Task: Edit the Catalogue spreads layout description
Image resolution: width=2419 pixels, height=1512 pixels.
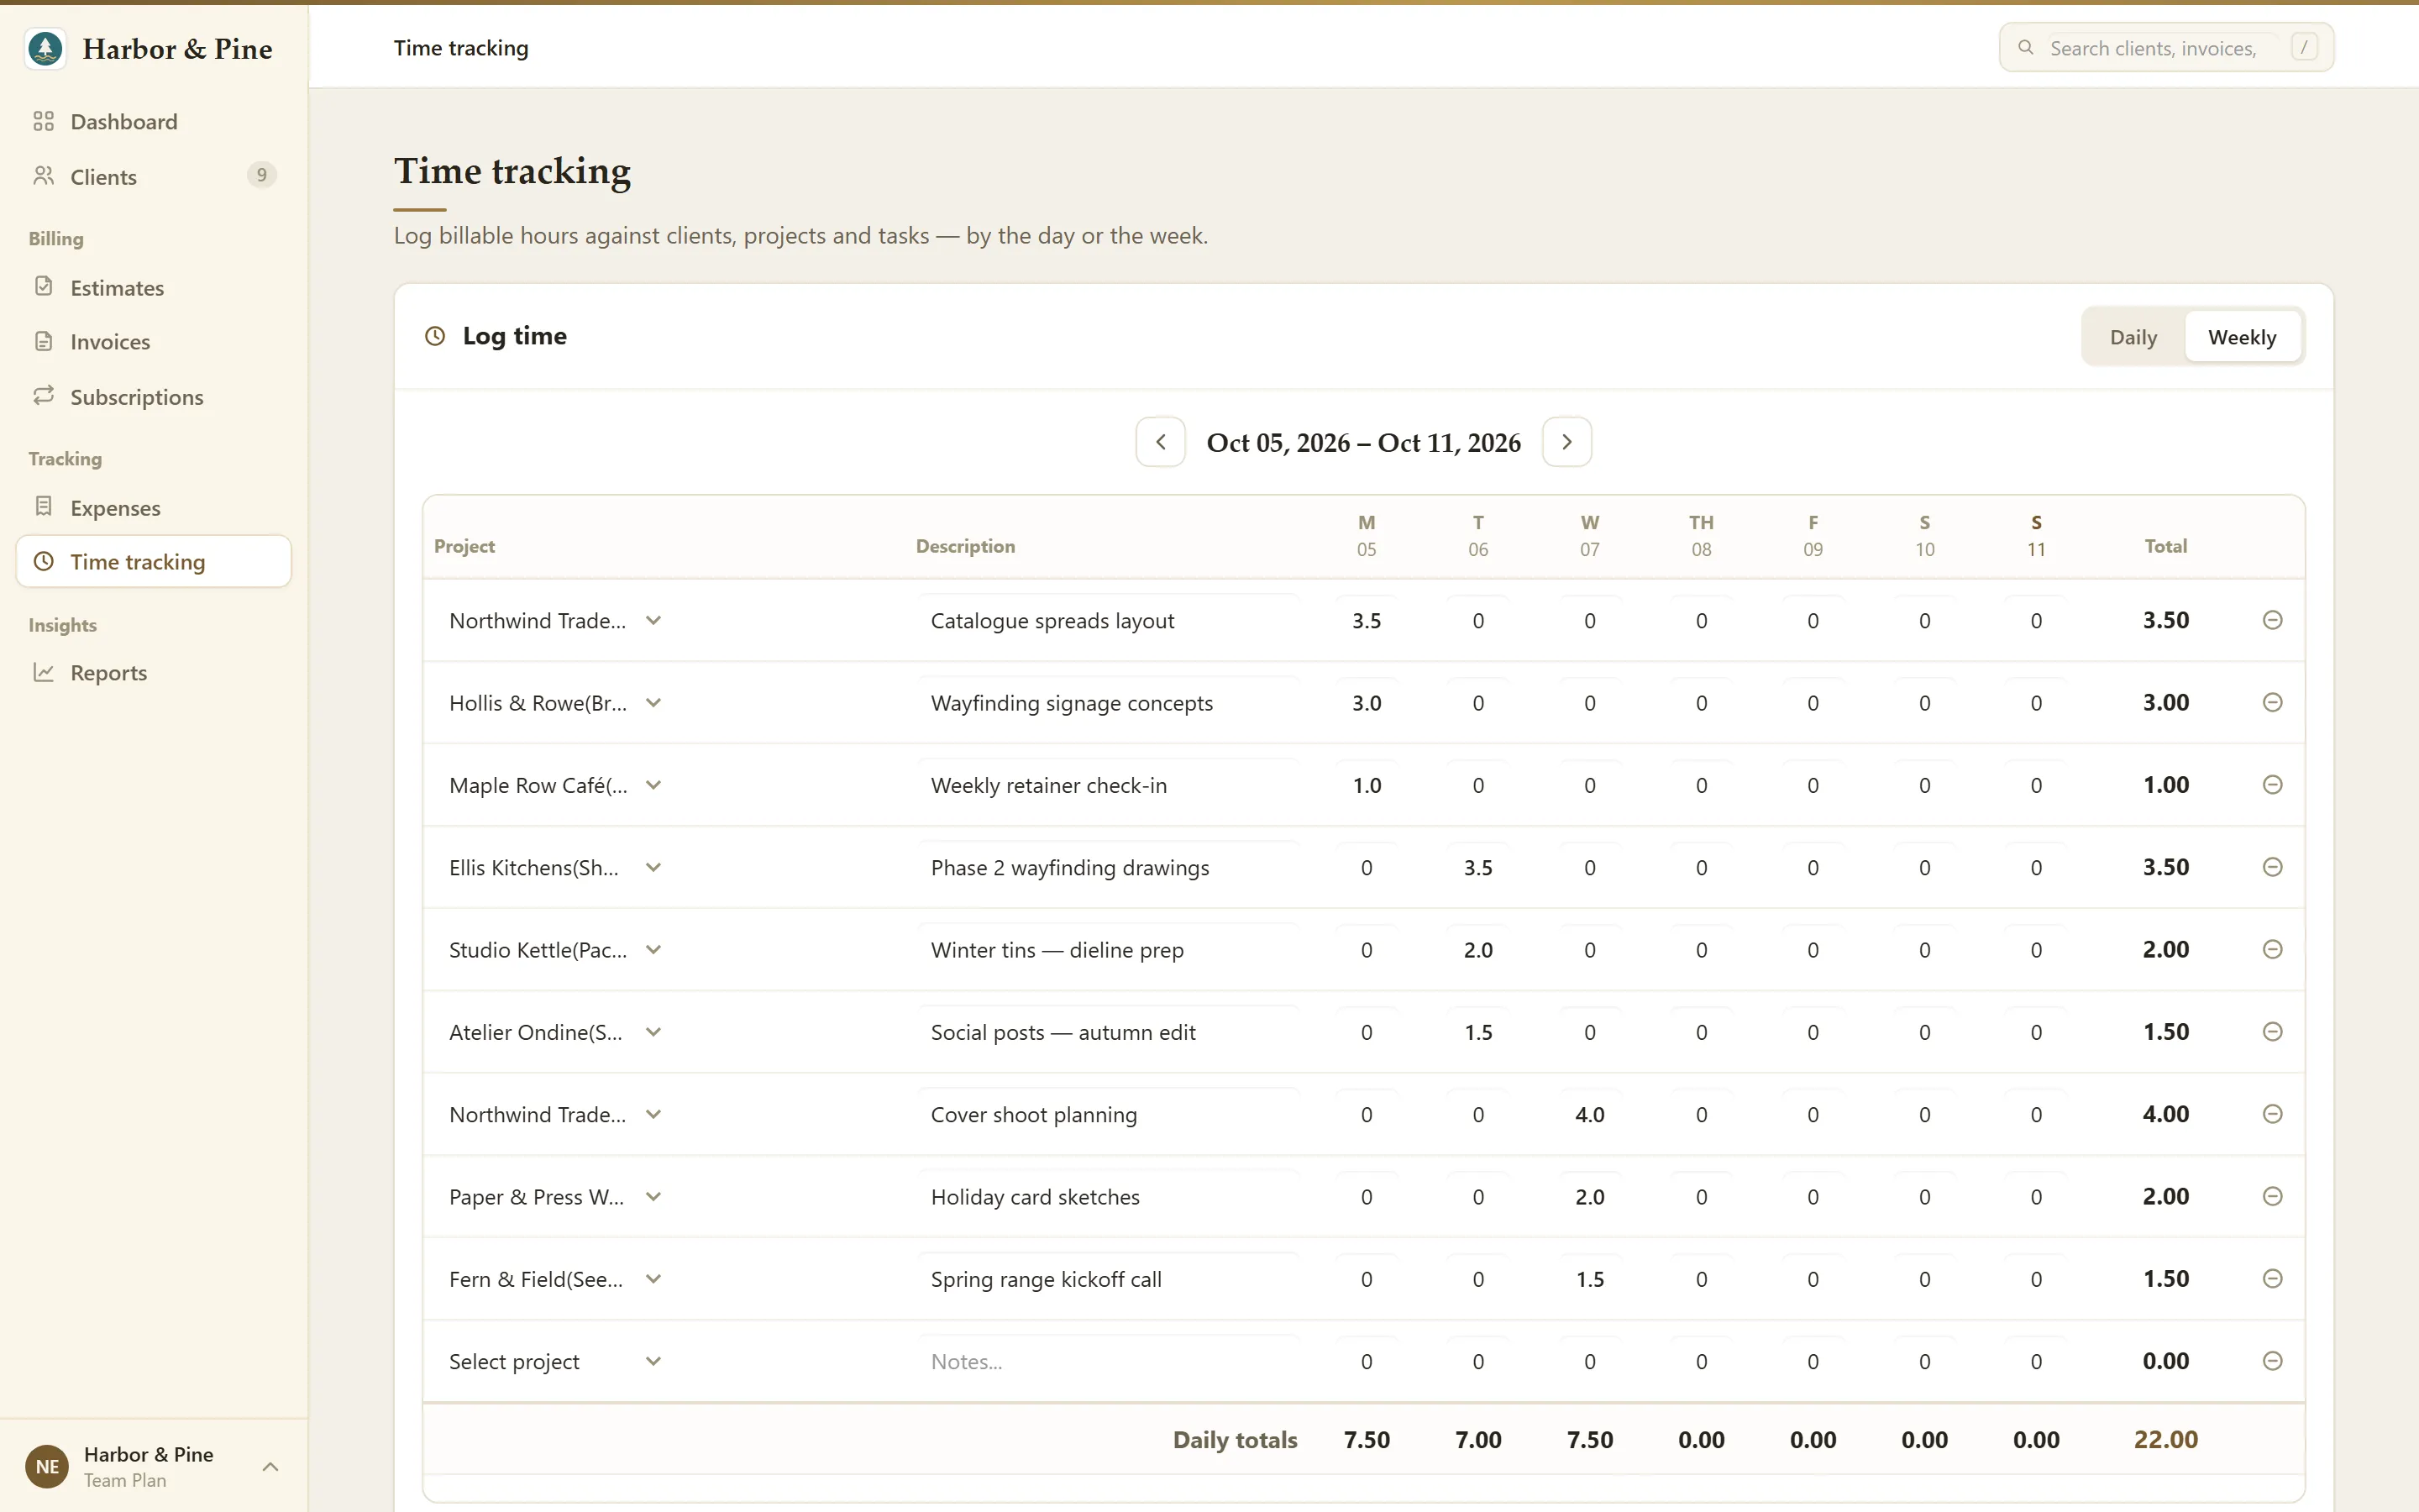Action: coord(1108,620)
